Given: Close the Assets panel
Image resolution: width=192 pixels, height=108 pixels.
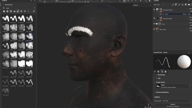Looking at the screenshot, I should pyautogui.click(x=35, y=1).
